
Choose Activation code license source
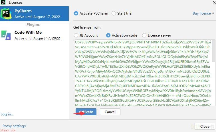pos(108,35)
